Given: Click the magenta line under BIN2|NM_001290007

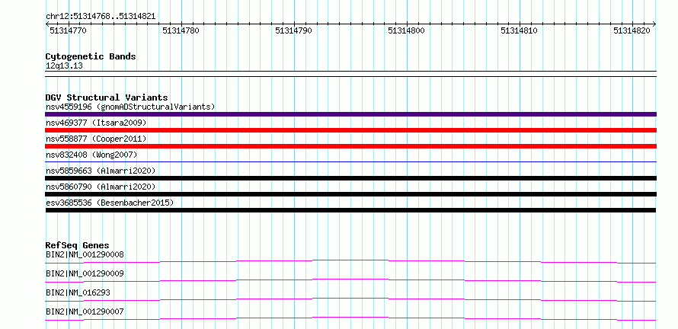Looking at the screenshot, I should coord(350,318).
